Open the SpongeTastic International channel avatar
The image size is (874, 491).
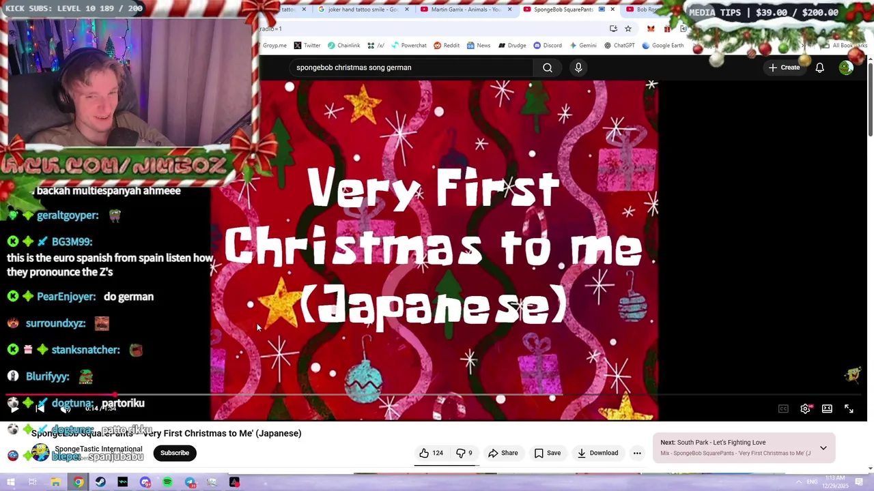[x=40, y=453]
